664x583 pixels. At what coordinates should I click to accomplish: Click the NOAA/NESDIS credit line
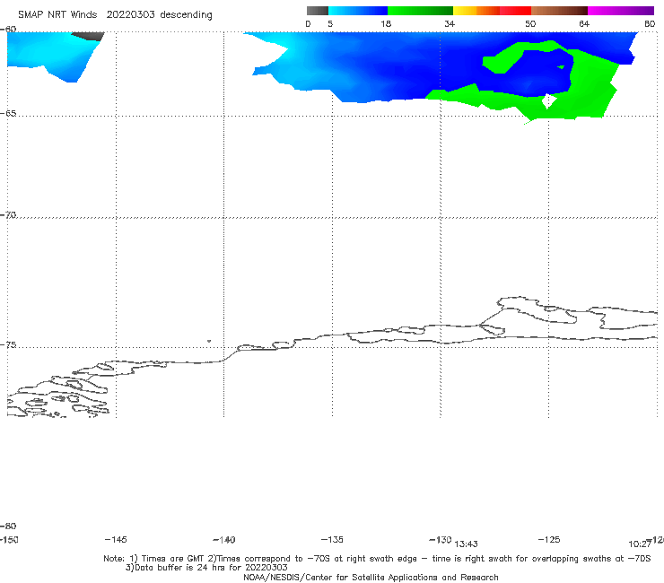[371, 578]
